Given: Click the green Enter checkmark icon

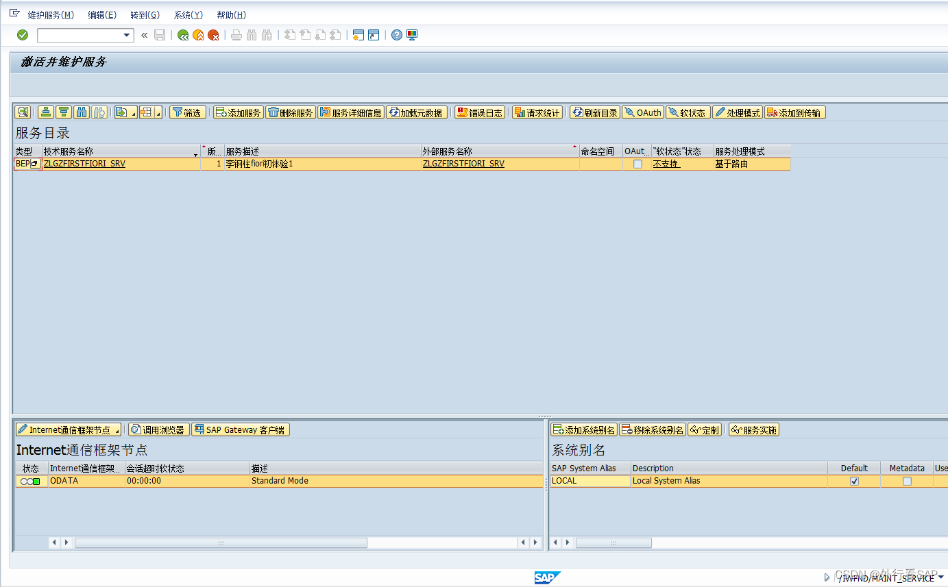Looking at the screenshot, I should (23, 35).
